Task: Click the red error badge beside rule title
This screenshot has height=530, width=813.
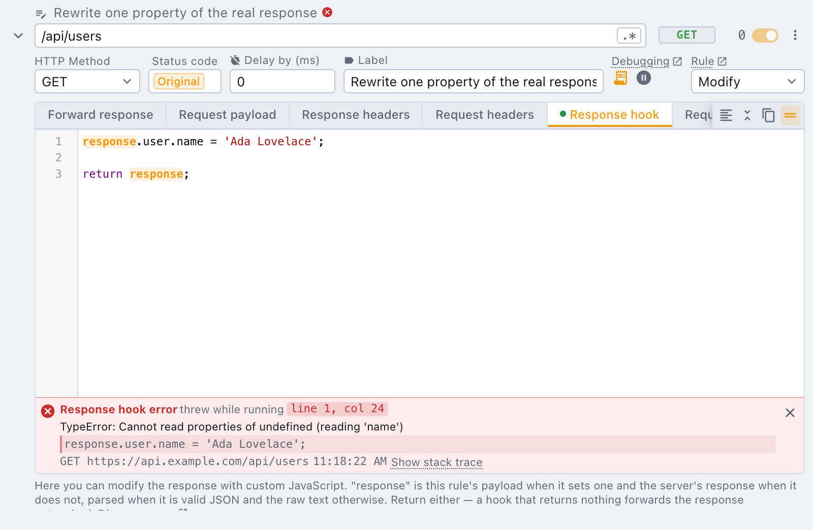Action: 328,12
